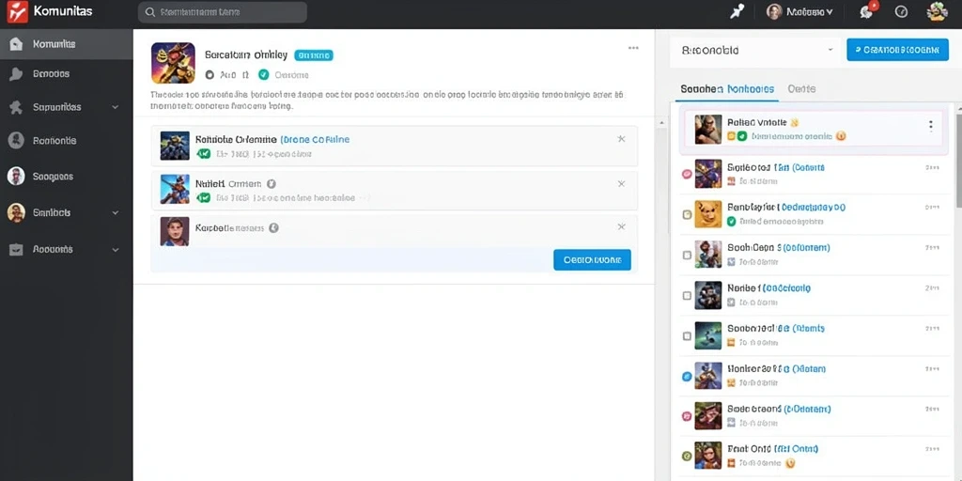Open the yellow bear thumbnail in the list
Screen dimensions: 962x481
(x=708, y=214)
